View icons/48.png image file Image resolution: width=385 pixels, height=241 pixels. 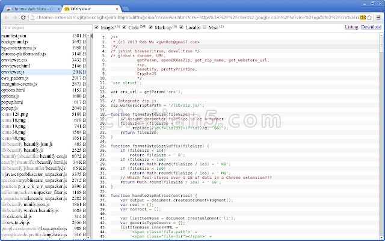(43, 138)
